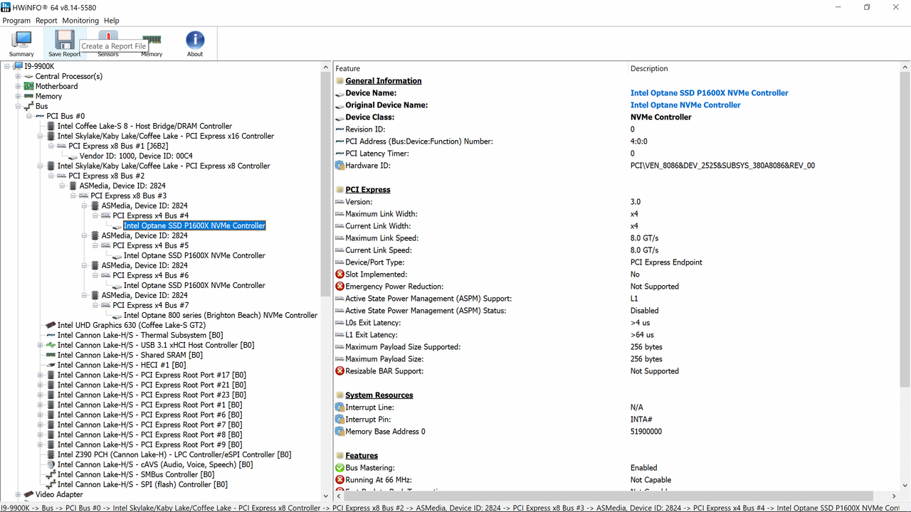Expand the Motherboard tree node
The height and width of the screenshot is (512, 911).
[18, 86]
